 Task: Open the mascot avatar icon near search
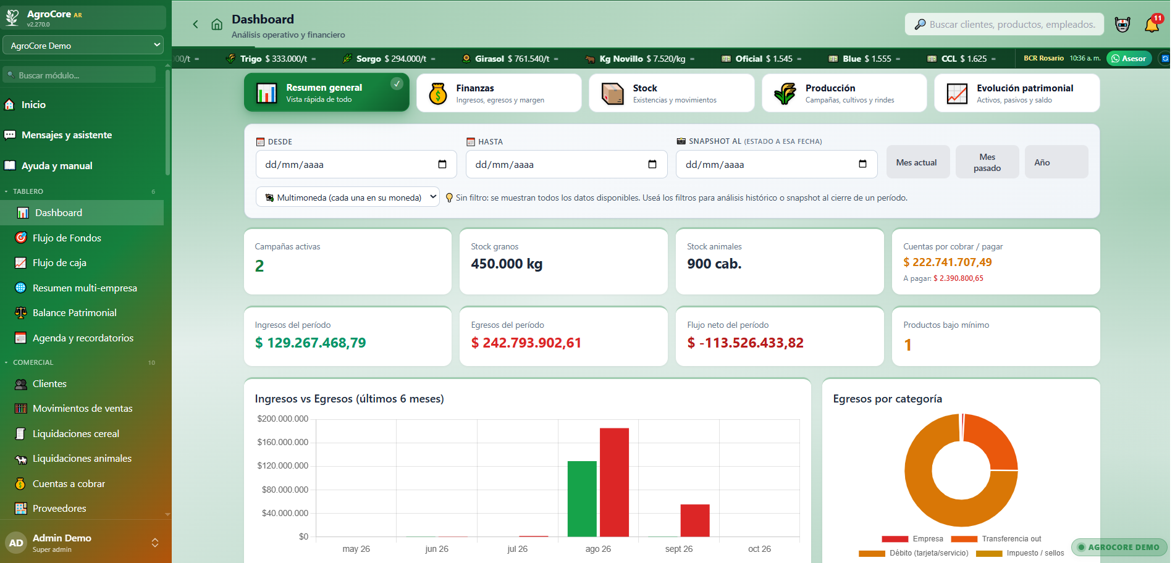[1122, 25]
